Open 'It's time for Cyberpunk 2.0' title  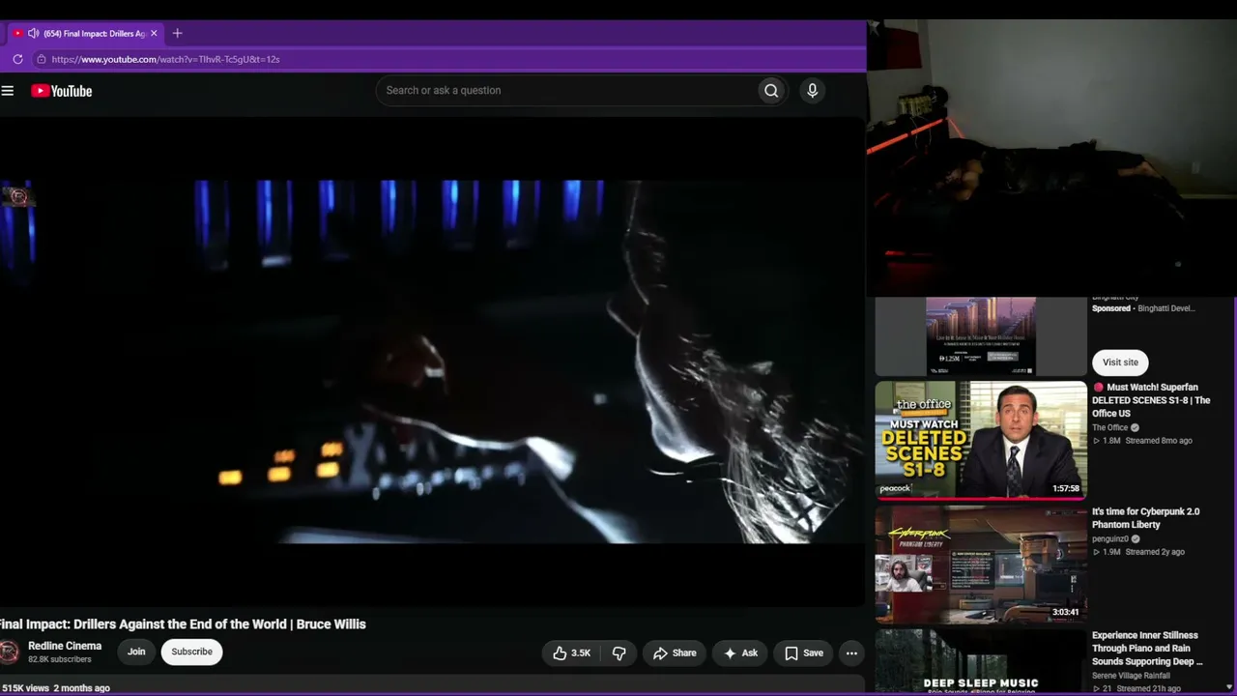tap(1146, 518)
